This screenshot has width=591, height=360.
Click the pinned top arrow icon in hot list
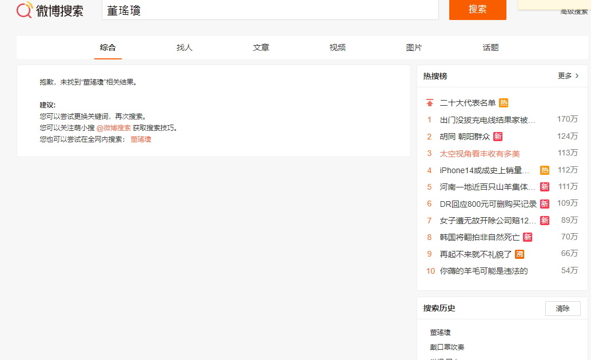tap(429, 103)
